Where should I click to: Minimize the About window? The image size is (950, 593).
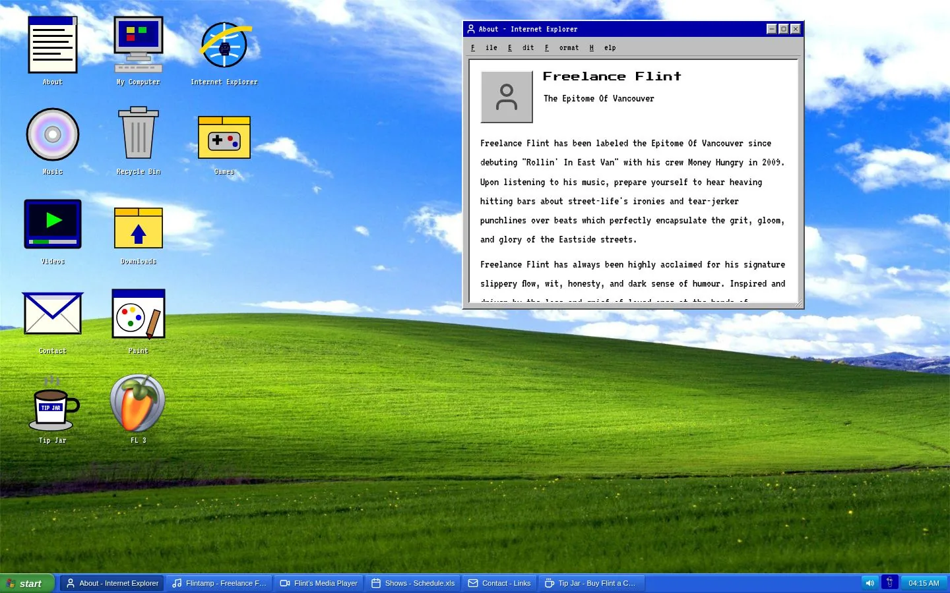772,29
